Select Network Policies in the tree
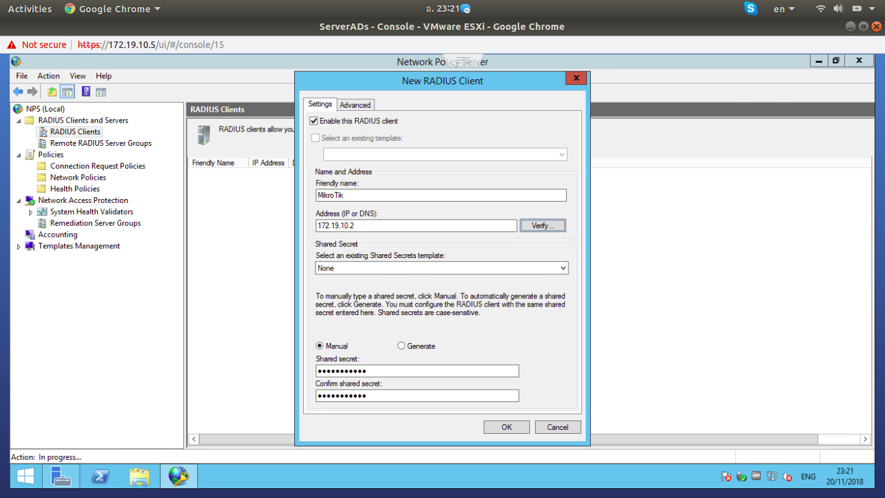Image resolution: width=885 pixels, height=498 pixels. (78, 178)
